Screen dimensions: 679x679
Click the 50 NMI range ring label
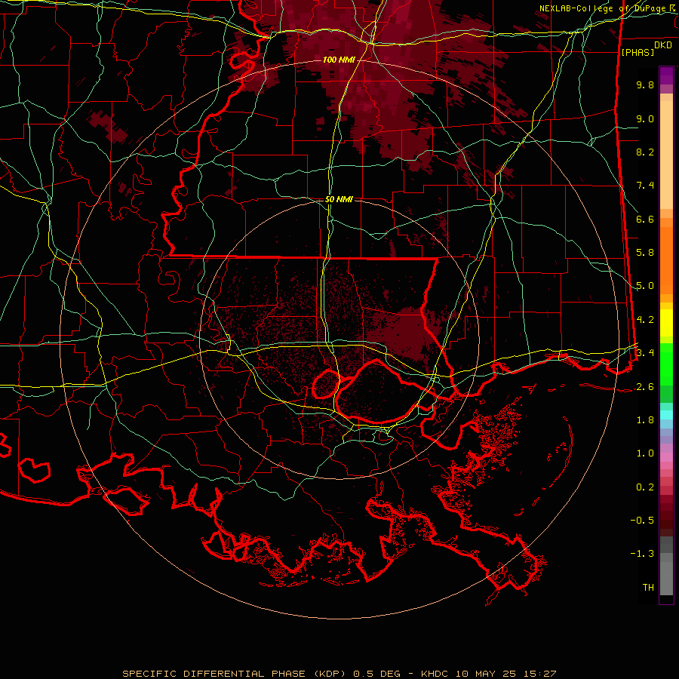339,199
